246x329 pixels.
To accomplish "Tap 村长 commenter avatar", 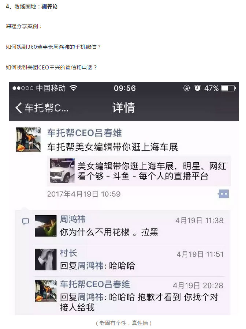I will coord(46,259).
